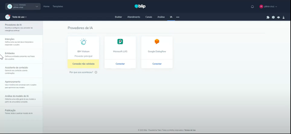Open the settings gear icon
291x134 pixels.
pos(273,17)
